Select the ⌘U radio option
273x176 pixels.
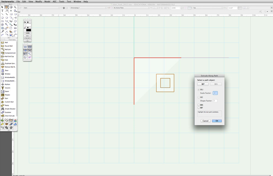point(198,90)
